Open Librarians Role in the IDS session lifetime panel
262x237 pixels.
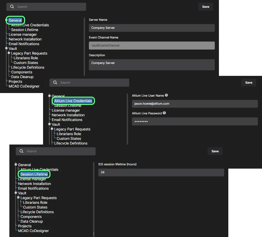tap(35, 202)
